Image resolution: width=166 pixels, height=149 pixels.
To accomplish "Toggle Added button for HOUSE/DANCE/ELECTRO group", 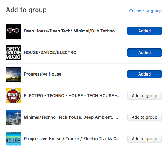I will [144, 52].
